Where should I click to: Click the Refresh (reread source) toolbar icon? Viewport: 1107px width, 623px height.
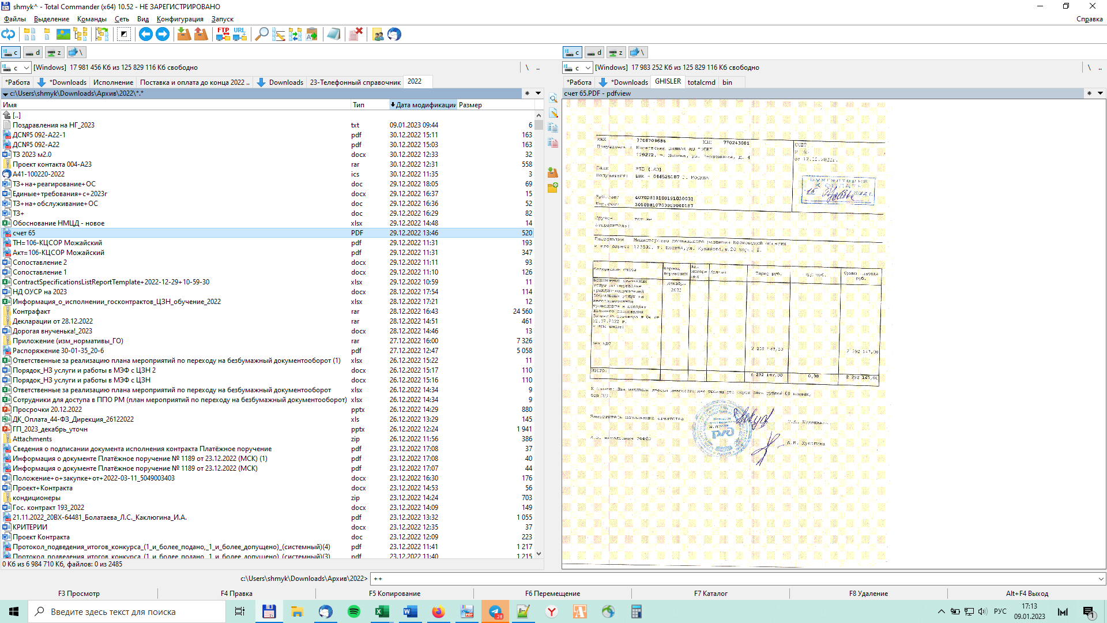click(x=8, y=35)
